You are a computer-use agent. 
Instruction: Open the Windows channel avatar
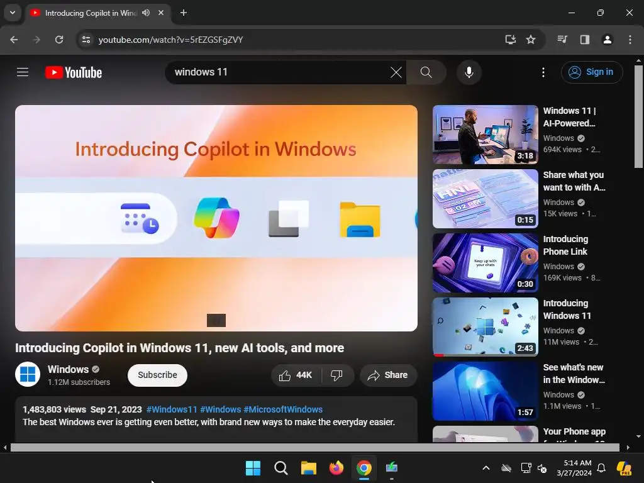tap(28, 374)
